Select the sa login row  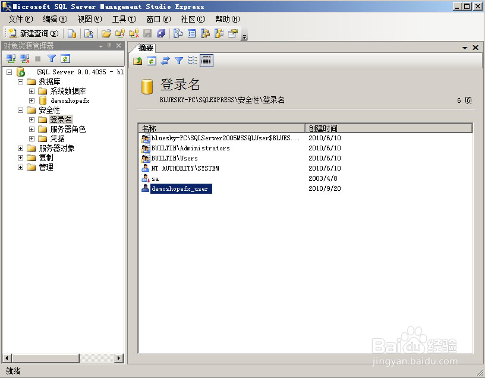coord(306,178)
